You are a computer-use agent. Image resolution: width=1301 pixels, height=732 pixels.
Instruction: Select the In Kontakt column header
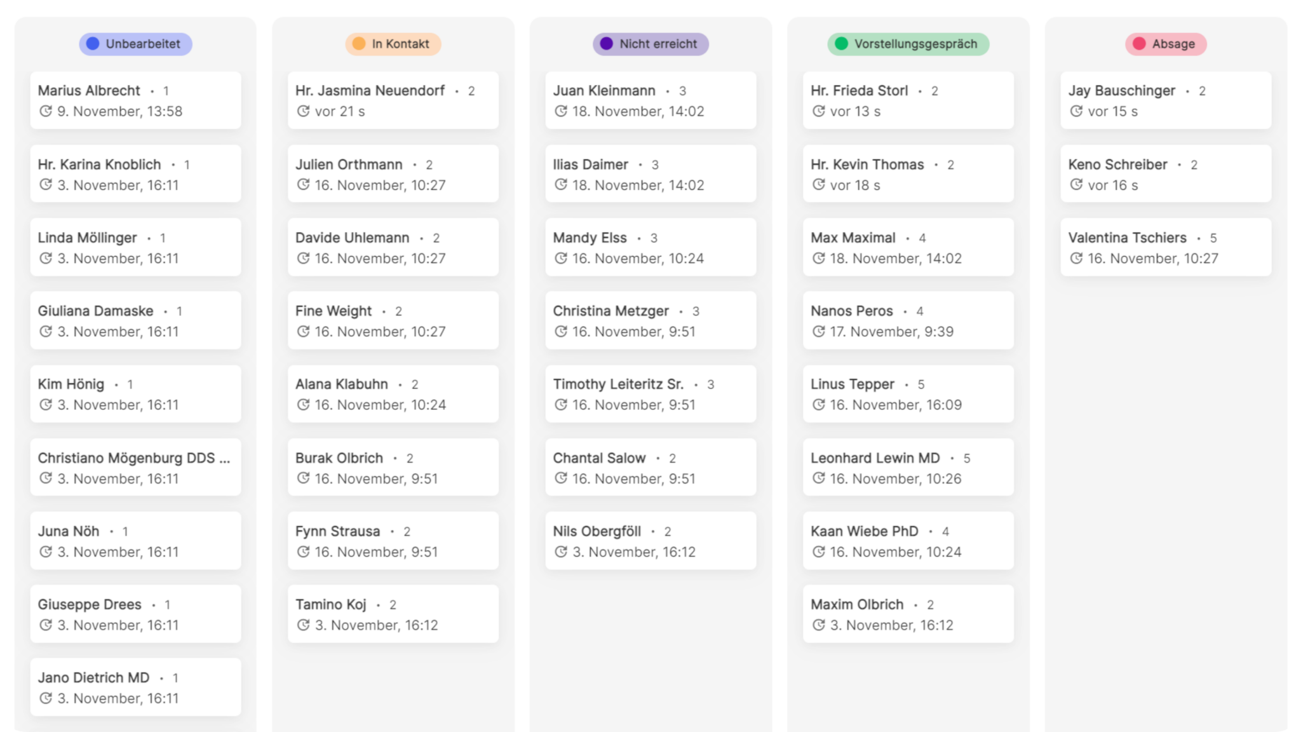[393, 44]
